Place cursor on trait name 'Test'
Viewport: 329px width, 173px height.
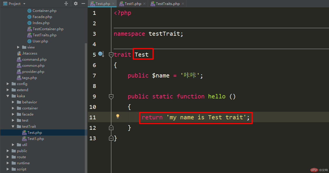click(x=142, y=55)
